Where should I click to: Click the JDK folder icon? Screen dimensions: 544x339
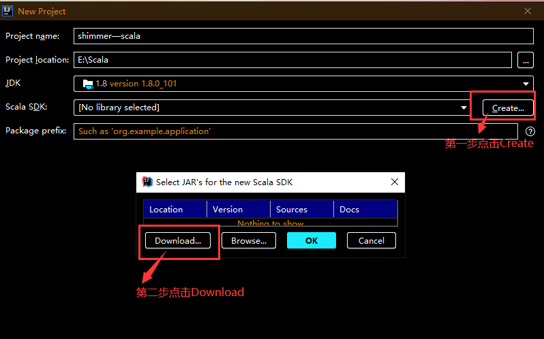[88, 84]
